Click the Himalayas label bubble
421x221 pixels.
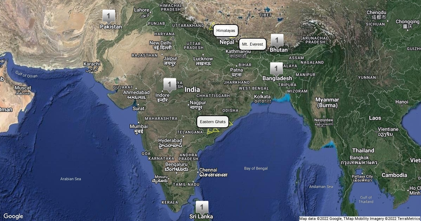tap(226, 31)
